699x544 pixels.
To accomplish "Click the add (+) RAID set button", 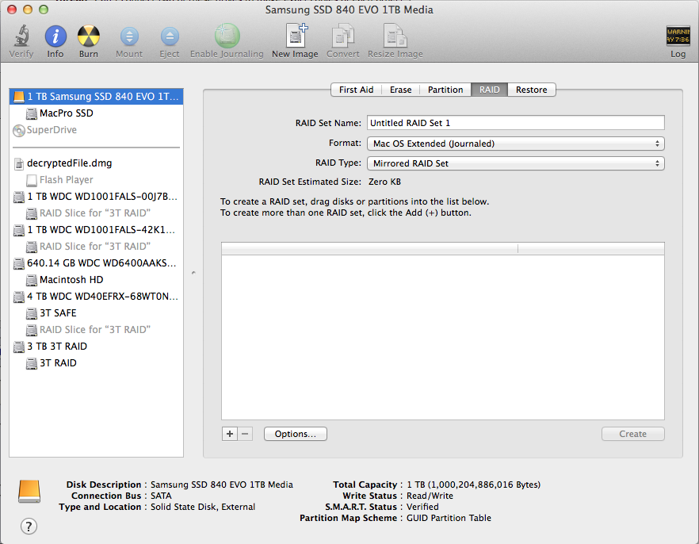I will tap(230, 434).
